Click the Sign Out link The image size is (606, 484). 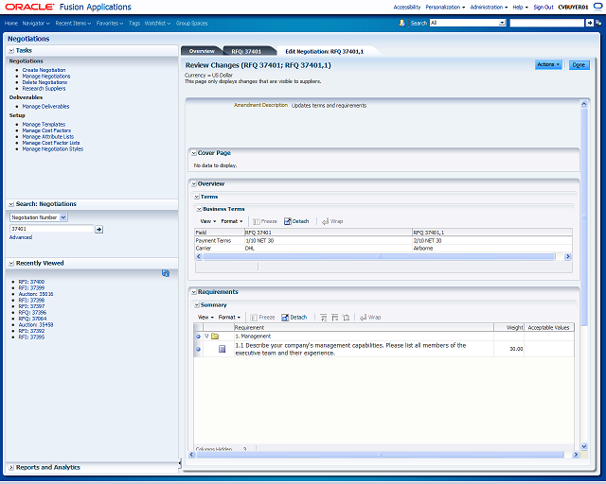pyautogui.click(x=544, y=7)
